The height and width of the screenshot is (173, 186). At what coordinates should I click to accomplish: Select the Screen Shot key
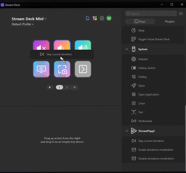62,69
